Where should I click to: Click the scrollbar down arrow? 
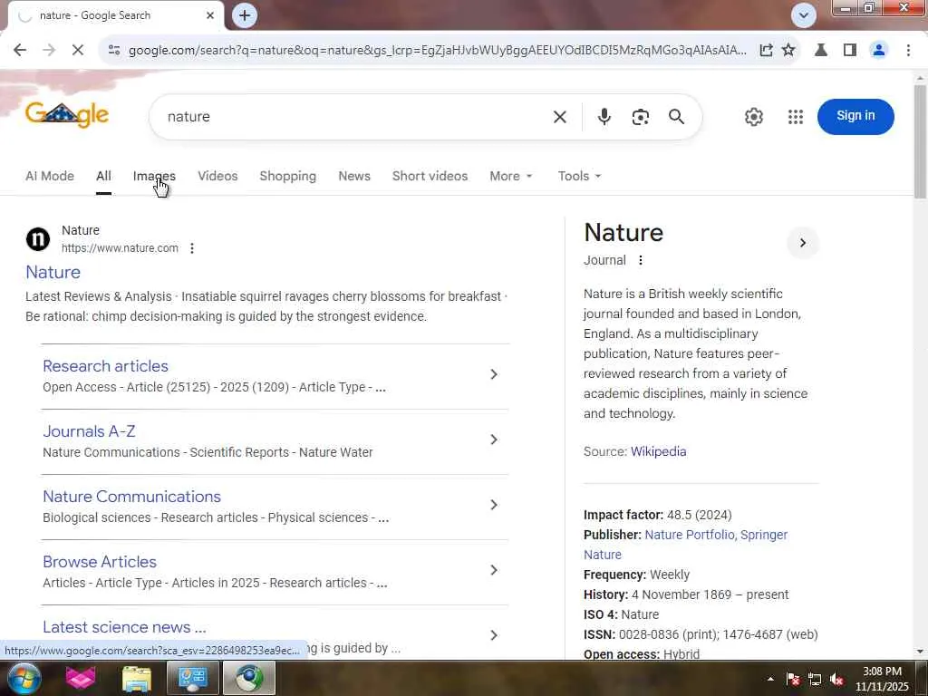coord(920,652)
